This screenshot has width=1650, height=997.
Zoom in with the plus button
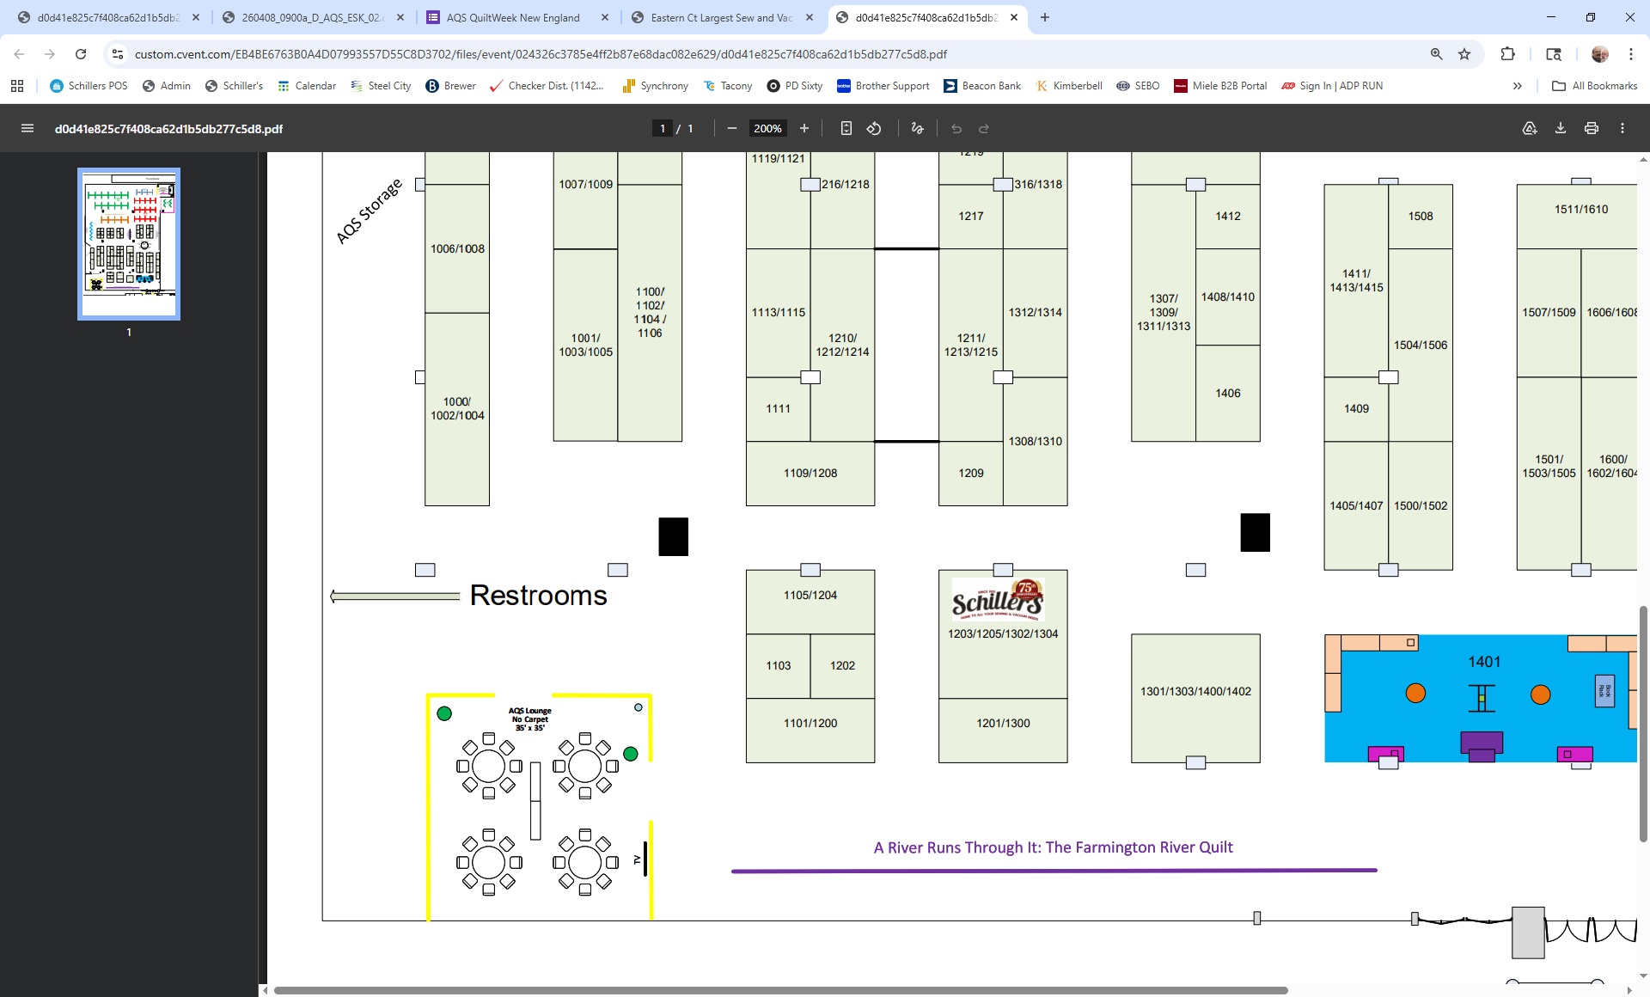804,129
